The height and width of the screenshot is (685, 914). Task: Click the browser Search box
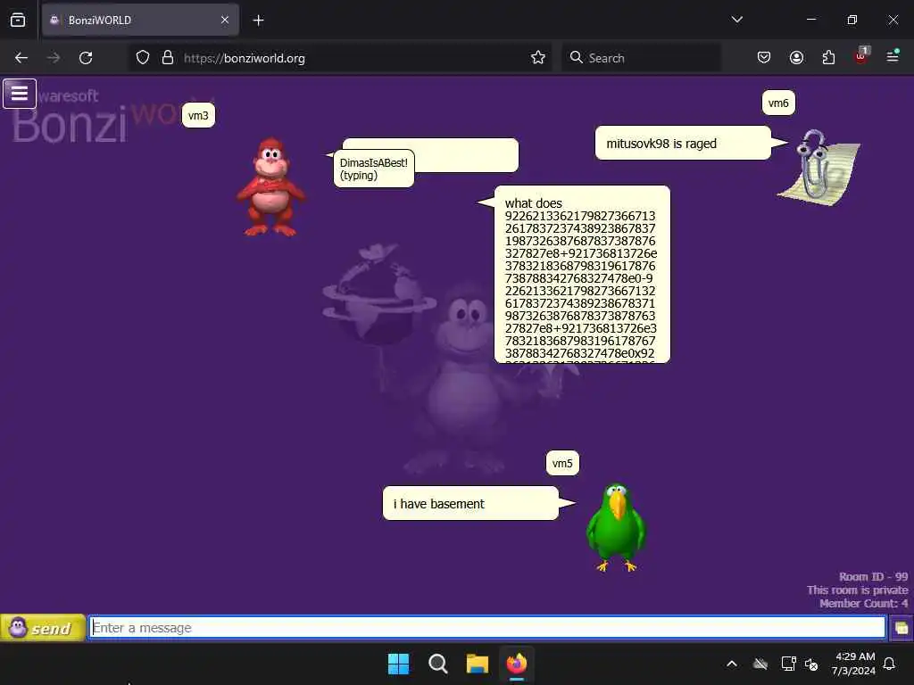click(641, 58)
